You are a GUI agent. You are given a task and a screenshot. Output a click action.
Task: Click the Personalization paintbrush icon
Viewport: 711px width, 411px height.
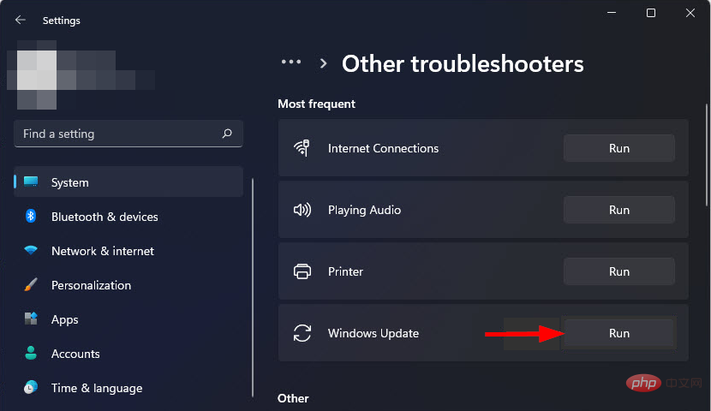(31, 285)
